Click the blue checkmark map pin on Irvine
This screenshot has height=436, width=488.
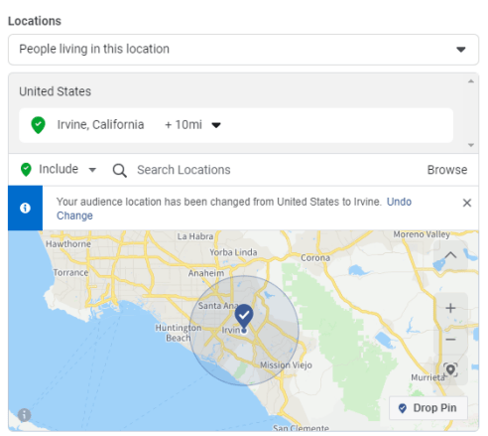coord(244,316)
